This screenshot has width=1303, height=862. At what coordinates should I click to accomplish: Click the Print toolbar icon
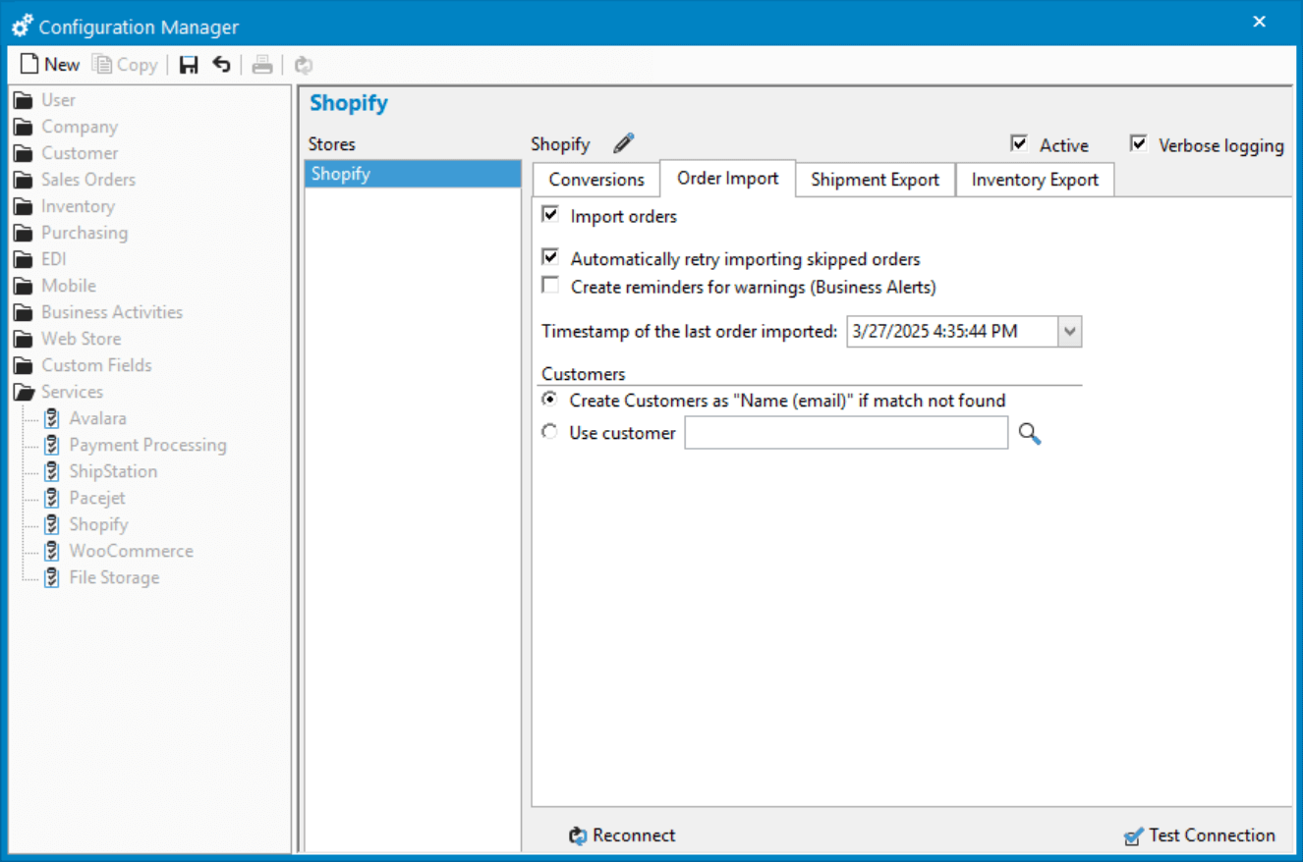(261, 65)
